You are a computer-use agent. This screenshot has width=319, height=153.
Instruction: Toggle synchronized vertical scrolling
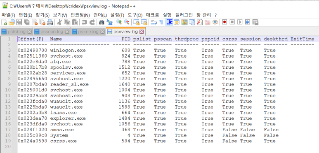pyautogui.click(x=137, y=22)
